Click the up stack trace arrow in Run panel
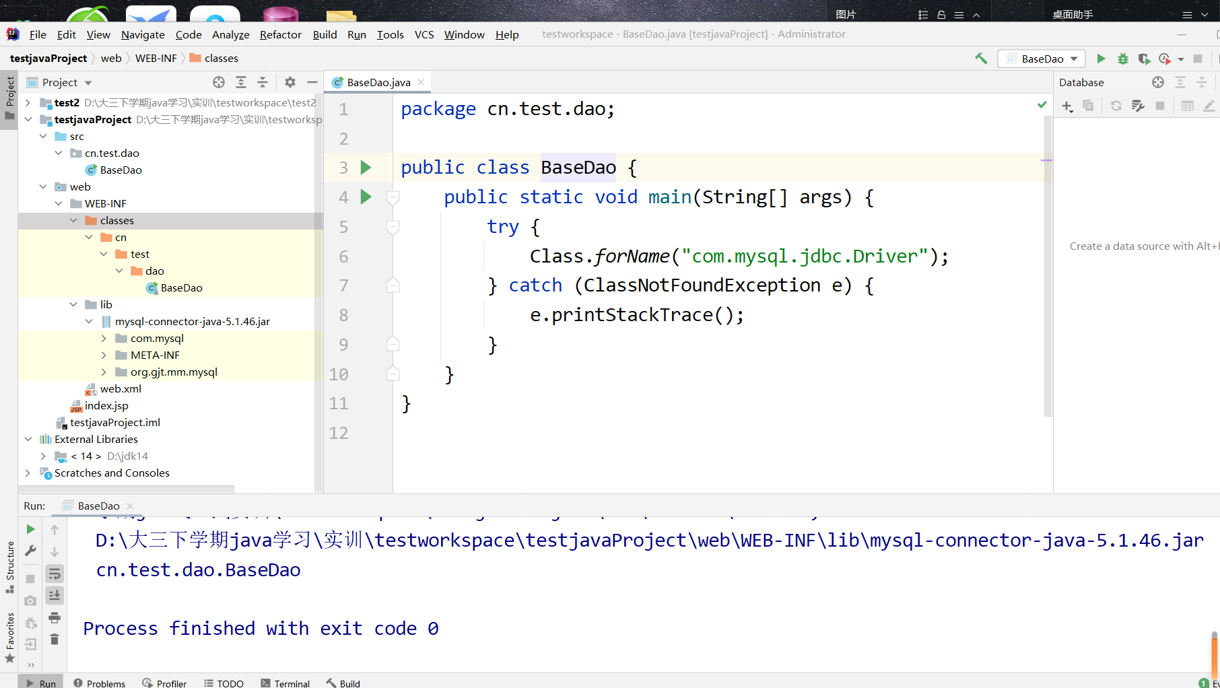The image size is (1220, 688). (55, 530)
